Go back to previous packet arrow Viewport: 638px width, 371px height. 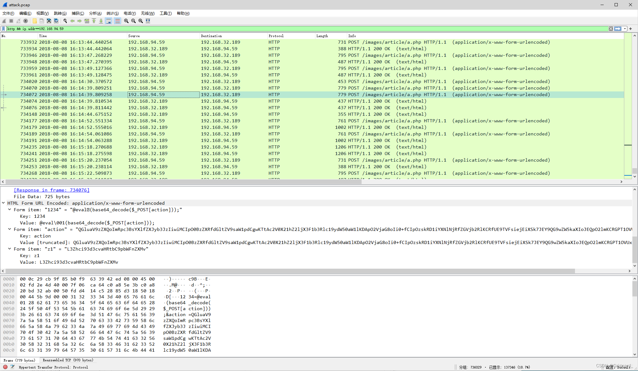[x=72, y=21]
